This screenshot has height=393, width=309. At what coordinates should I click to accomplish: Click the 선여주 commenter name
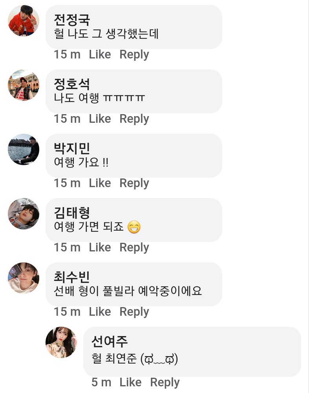click(110, 341)
